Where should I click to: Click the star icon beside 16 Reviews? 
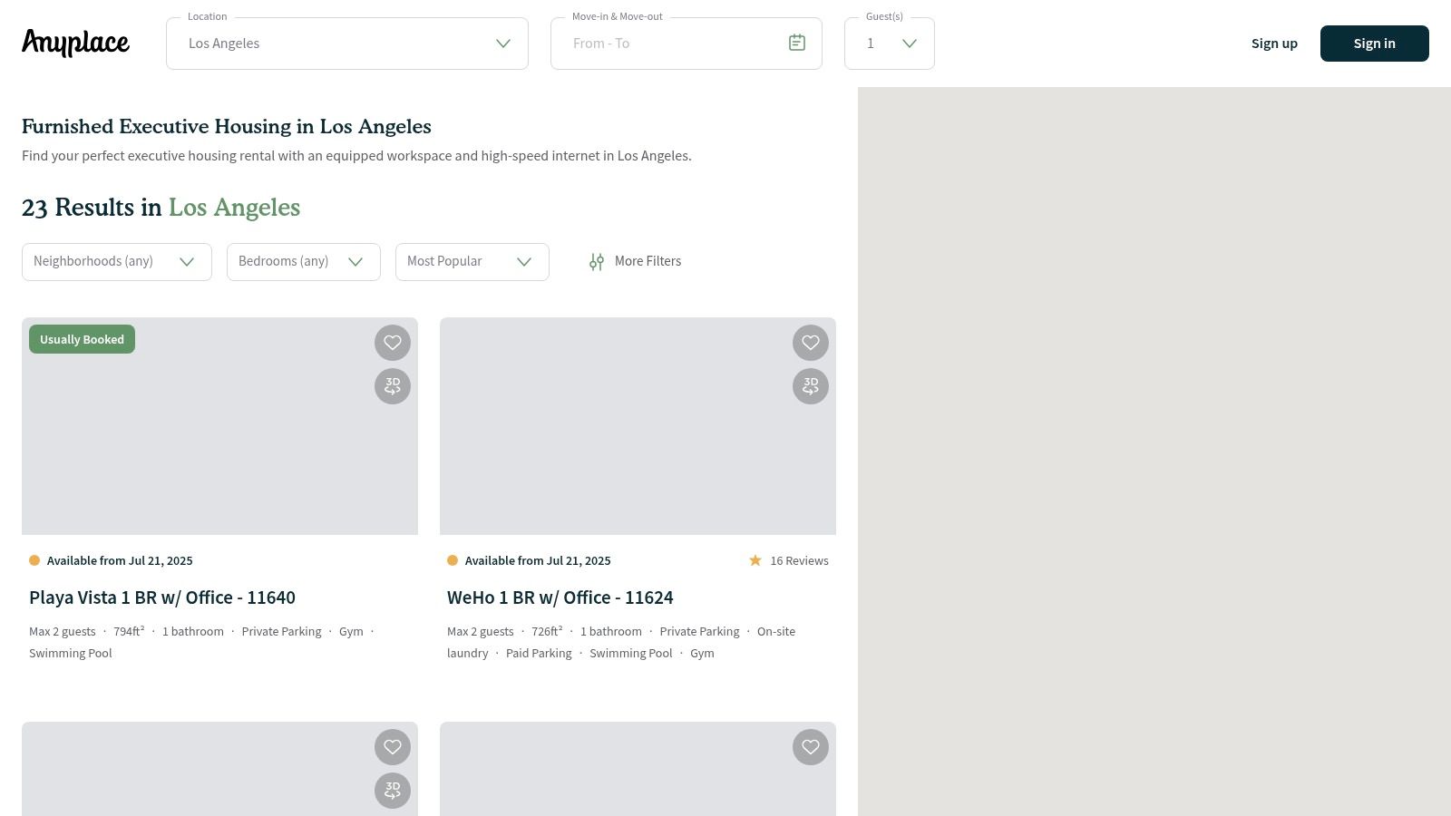click(755, 560)
